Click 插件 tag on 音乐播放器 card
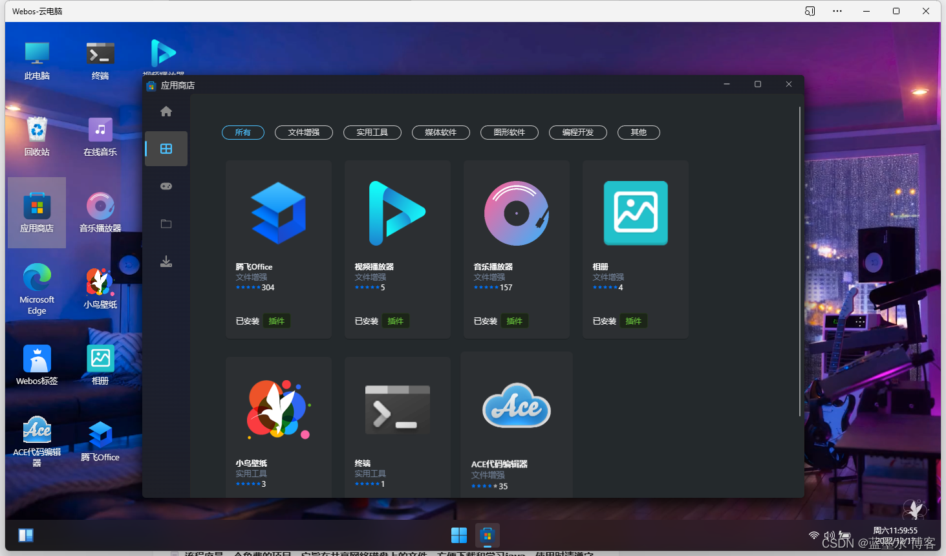The height and width of the screenshot is (556, 946). (x=515, y=321)
